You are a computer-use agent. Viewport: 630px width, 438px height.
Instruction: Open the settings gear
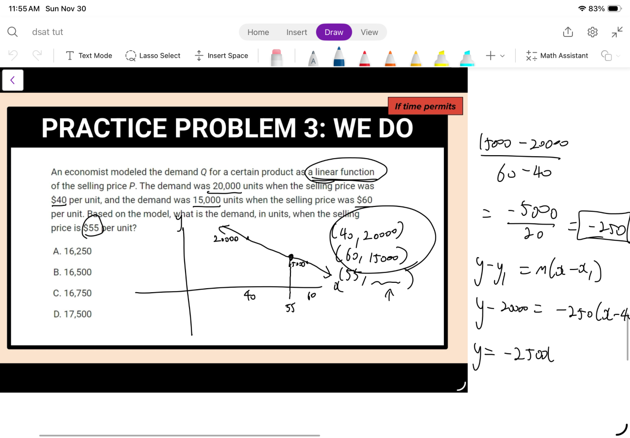[x=593, y=32]
